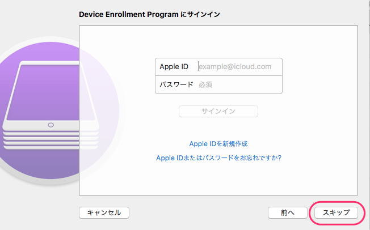The width and height of the screenshot is (370, 230).
Task: Click the "Apple ID" field label
Action: pos(174,67)
